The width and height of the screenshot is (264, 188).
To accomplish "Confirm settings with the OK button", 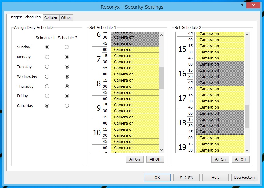I will (x=157, y=177).
